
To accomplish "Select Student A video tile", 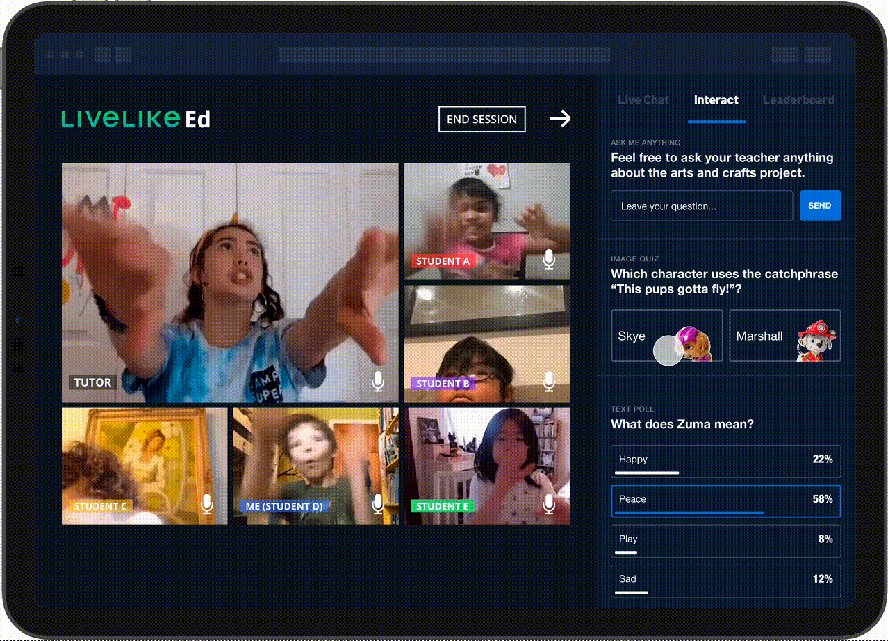I will point(487,222).
